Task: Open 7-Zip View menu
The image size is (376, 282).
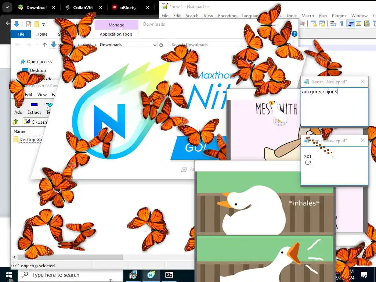Action: (42, 95)
